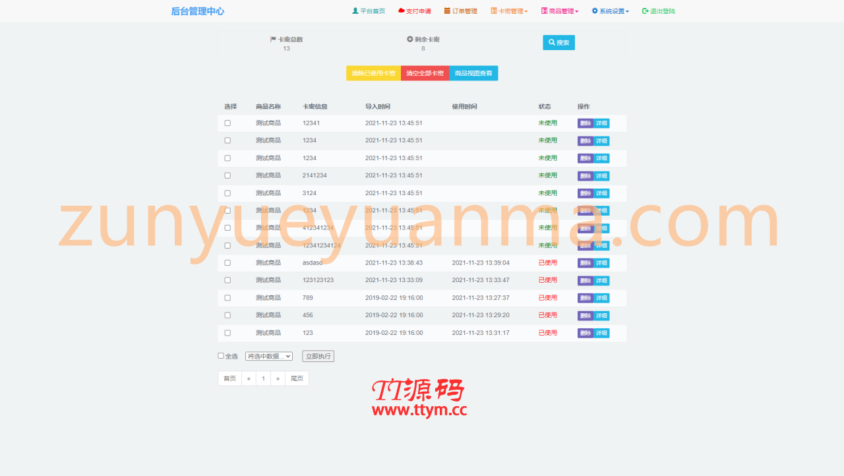This screenshot has height=476, width=844.
Task: Show details for card 456
Action: click(x=601, y=316)
